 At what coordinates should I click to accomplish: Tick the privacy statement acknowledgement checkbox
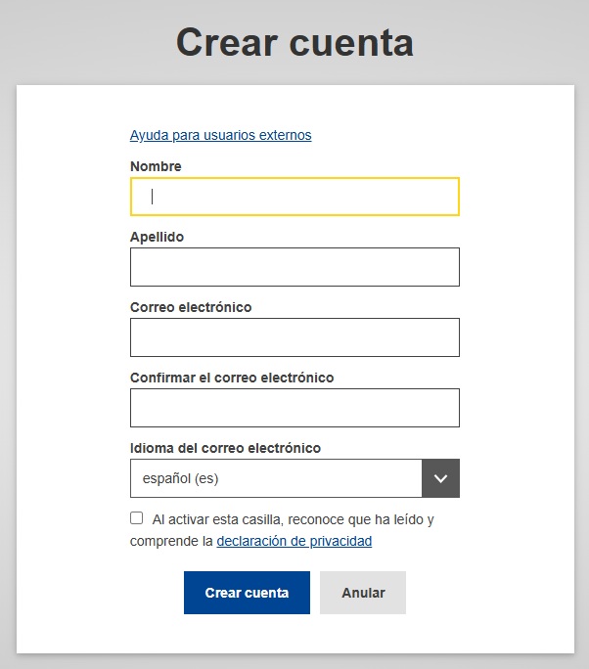click(137, 518)
